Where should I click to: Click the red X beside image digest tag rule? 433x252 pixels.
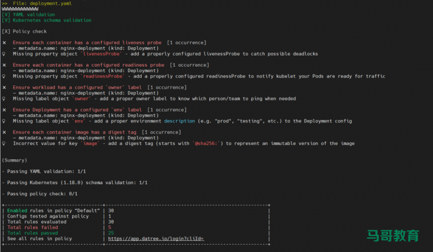coord(4,132)
